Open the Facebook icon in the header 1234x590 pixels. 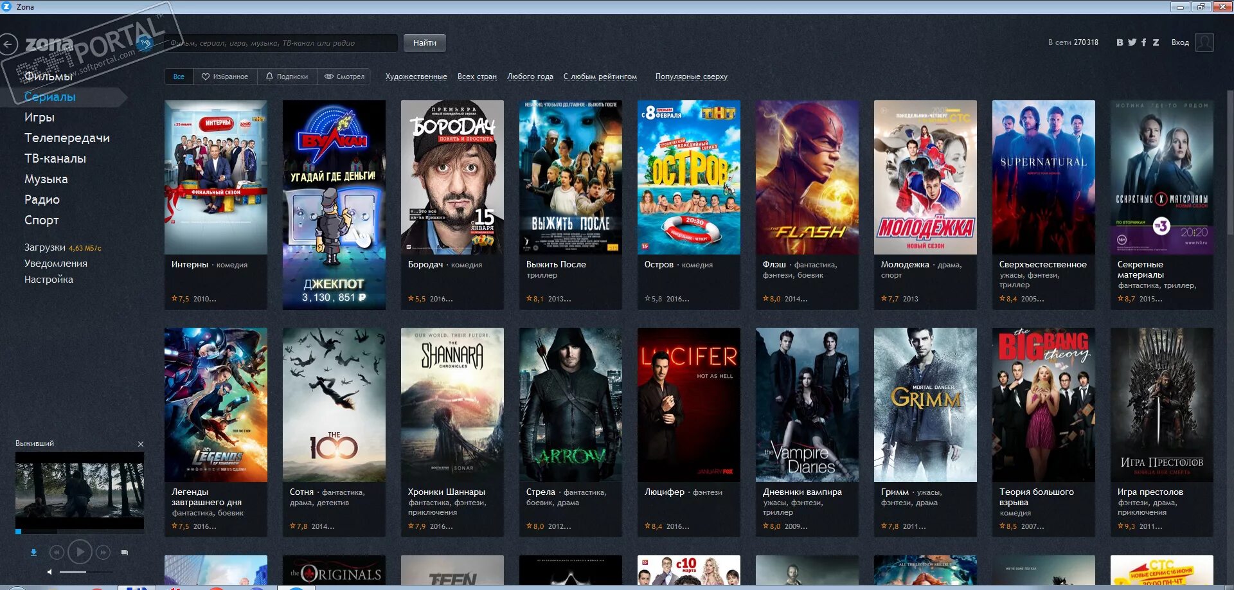click(1143, 42)
